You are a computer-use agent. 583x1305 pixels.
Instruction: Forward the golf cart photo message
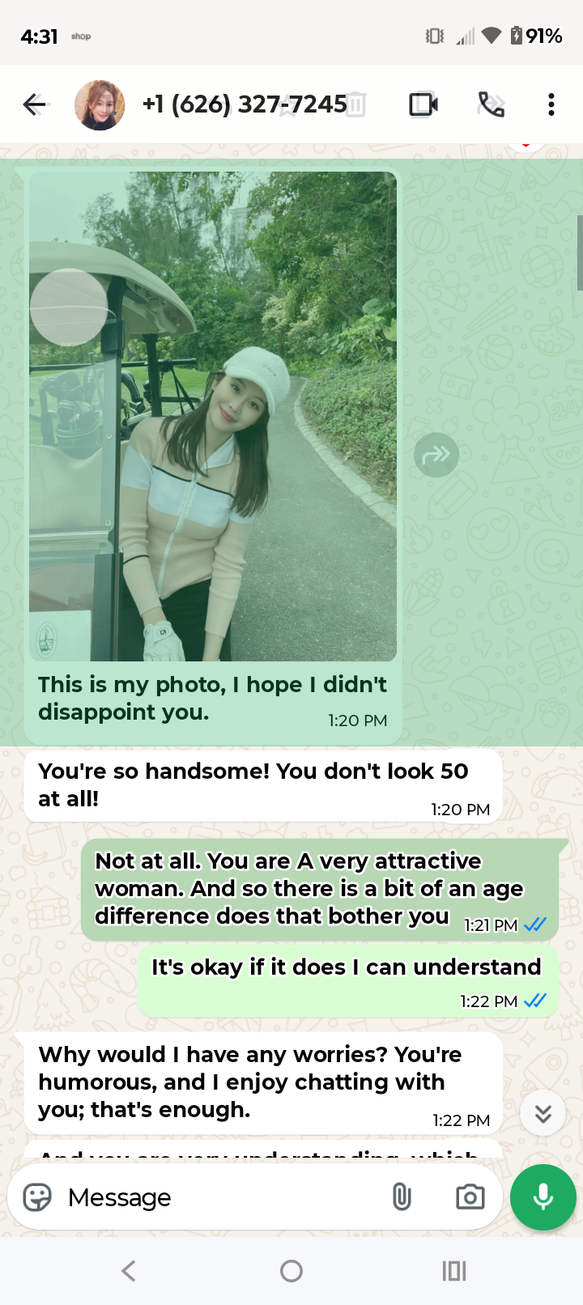click(436, 455)
